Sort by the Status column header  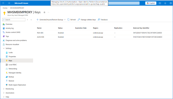click(x=60, y=28)
